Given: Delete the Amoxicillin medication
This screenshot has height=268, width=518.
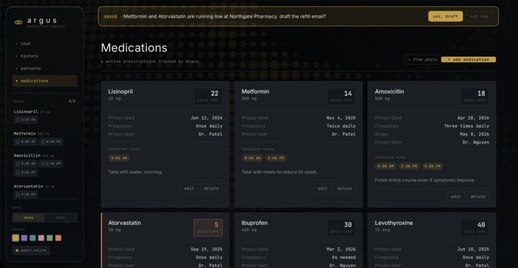Looking at the screenshot, I should tap(478, 196).
